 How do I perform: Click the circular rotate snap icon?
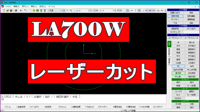(127, 10)
